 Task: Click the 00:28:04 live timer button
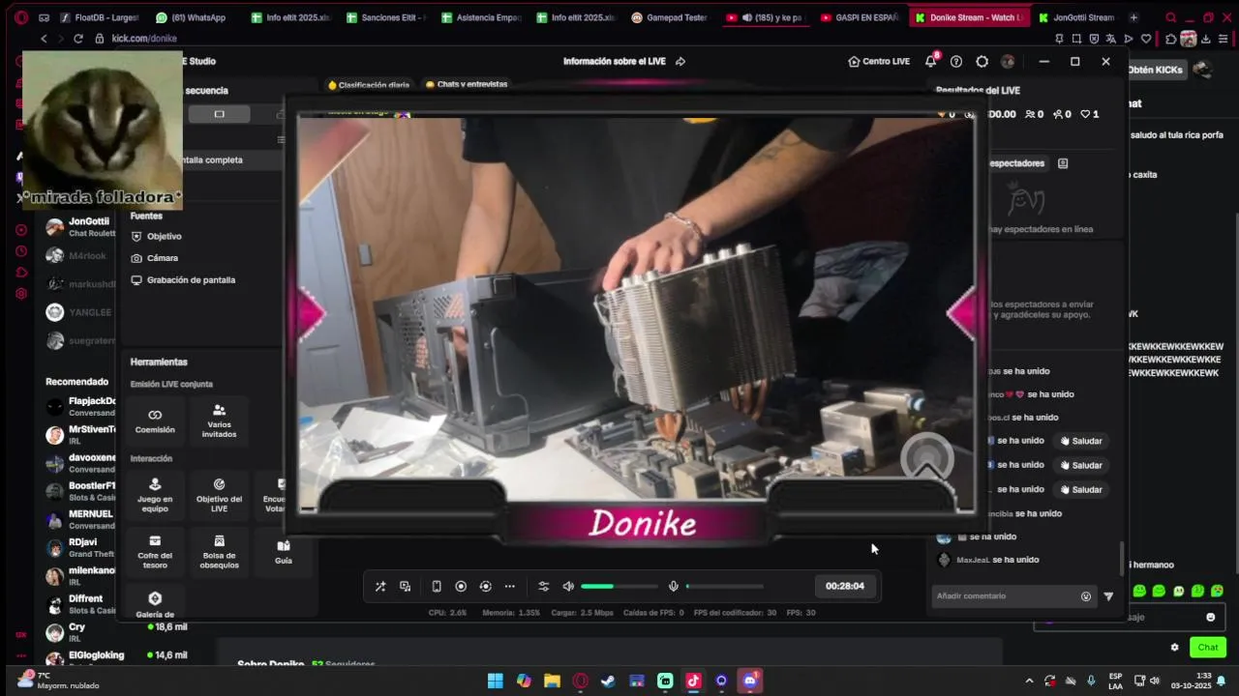click(x=845, y=586)
